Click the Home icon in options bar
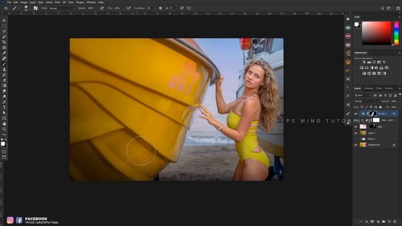The image size is (402, 226). coord(6,8)
